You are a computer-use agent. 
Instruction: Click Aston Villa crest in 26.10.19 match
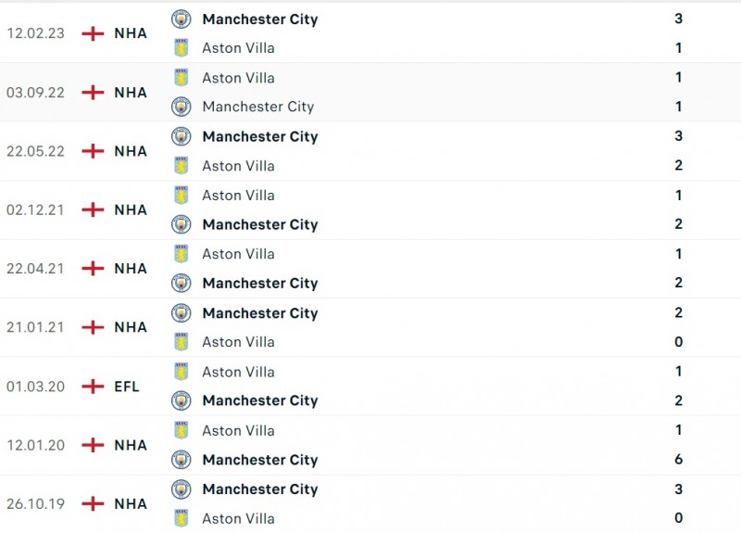182,518
